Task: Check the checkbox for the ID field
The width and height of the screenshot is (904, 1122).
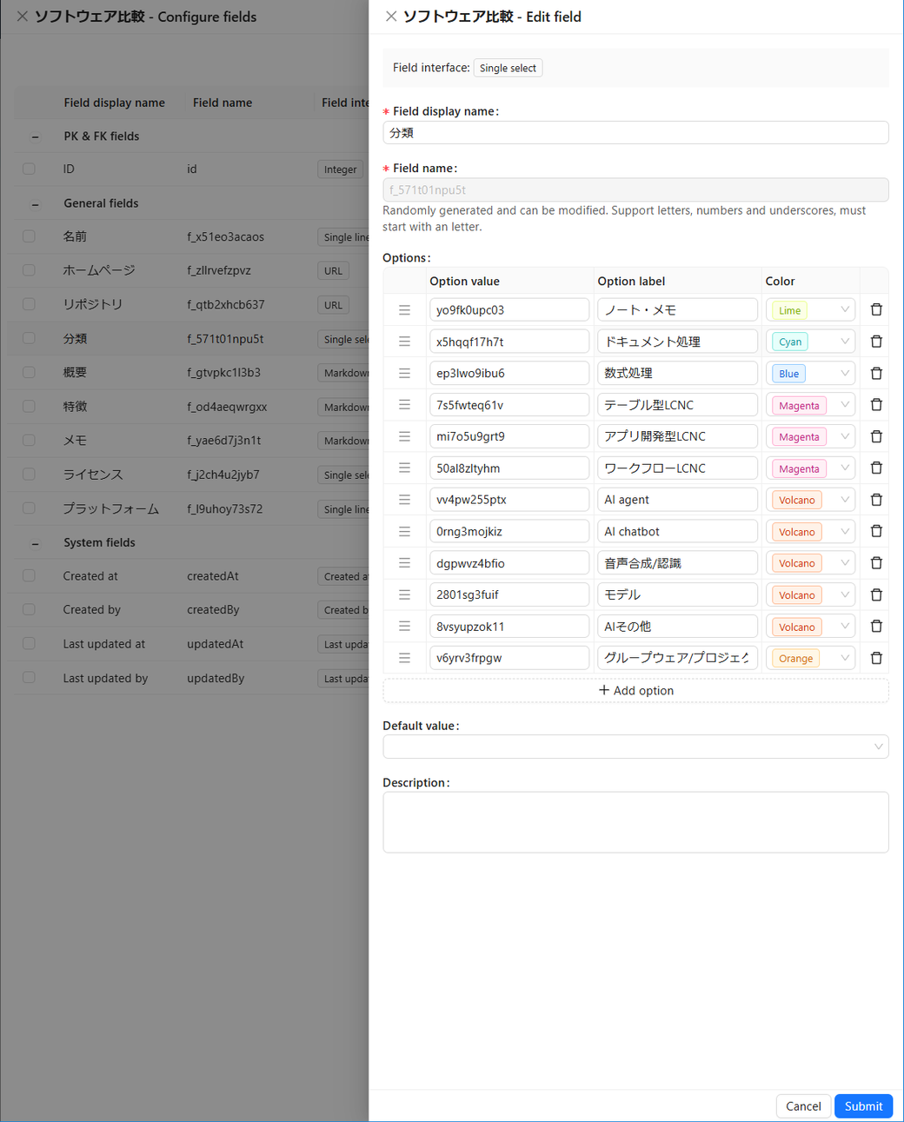Action: point(29,169)
